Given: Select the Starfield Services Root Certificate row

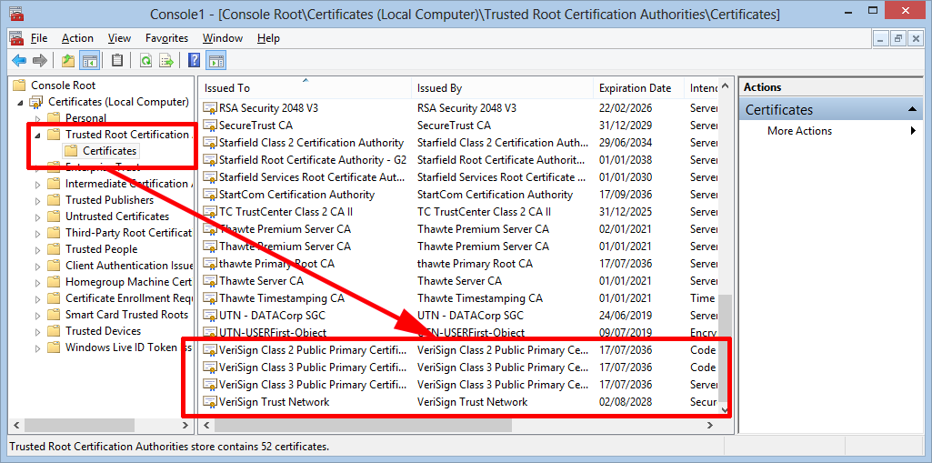Looking at the screenshot, I should tap(459, 177).
